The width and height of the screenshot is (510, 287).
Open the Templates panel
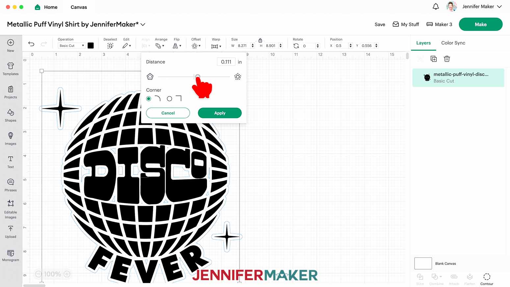[x=11, y=66]
